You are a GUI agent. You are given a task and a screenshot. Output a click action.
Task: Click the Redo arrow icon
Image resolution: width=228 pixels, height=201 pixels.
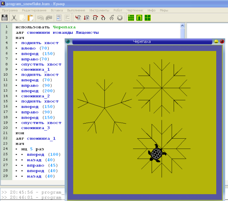click(x=49, y=17)
